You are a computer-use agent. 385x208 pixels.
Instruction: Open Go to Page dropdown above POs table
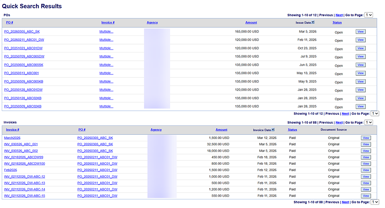pyautogui.click(x=369, y=15)
